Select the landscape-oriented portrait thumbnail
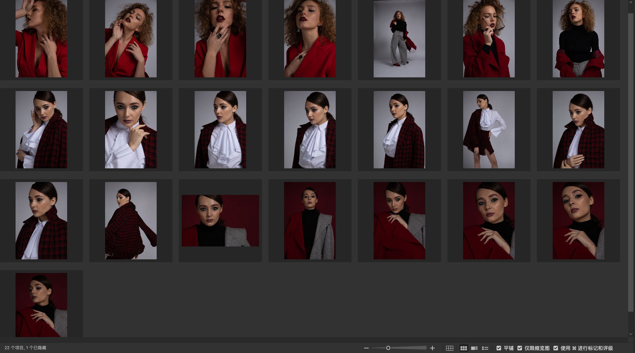 coord(220,221)
